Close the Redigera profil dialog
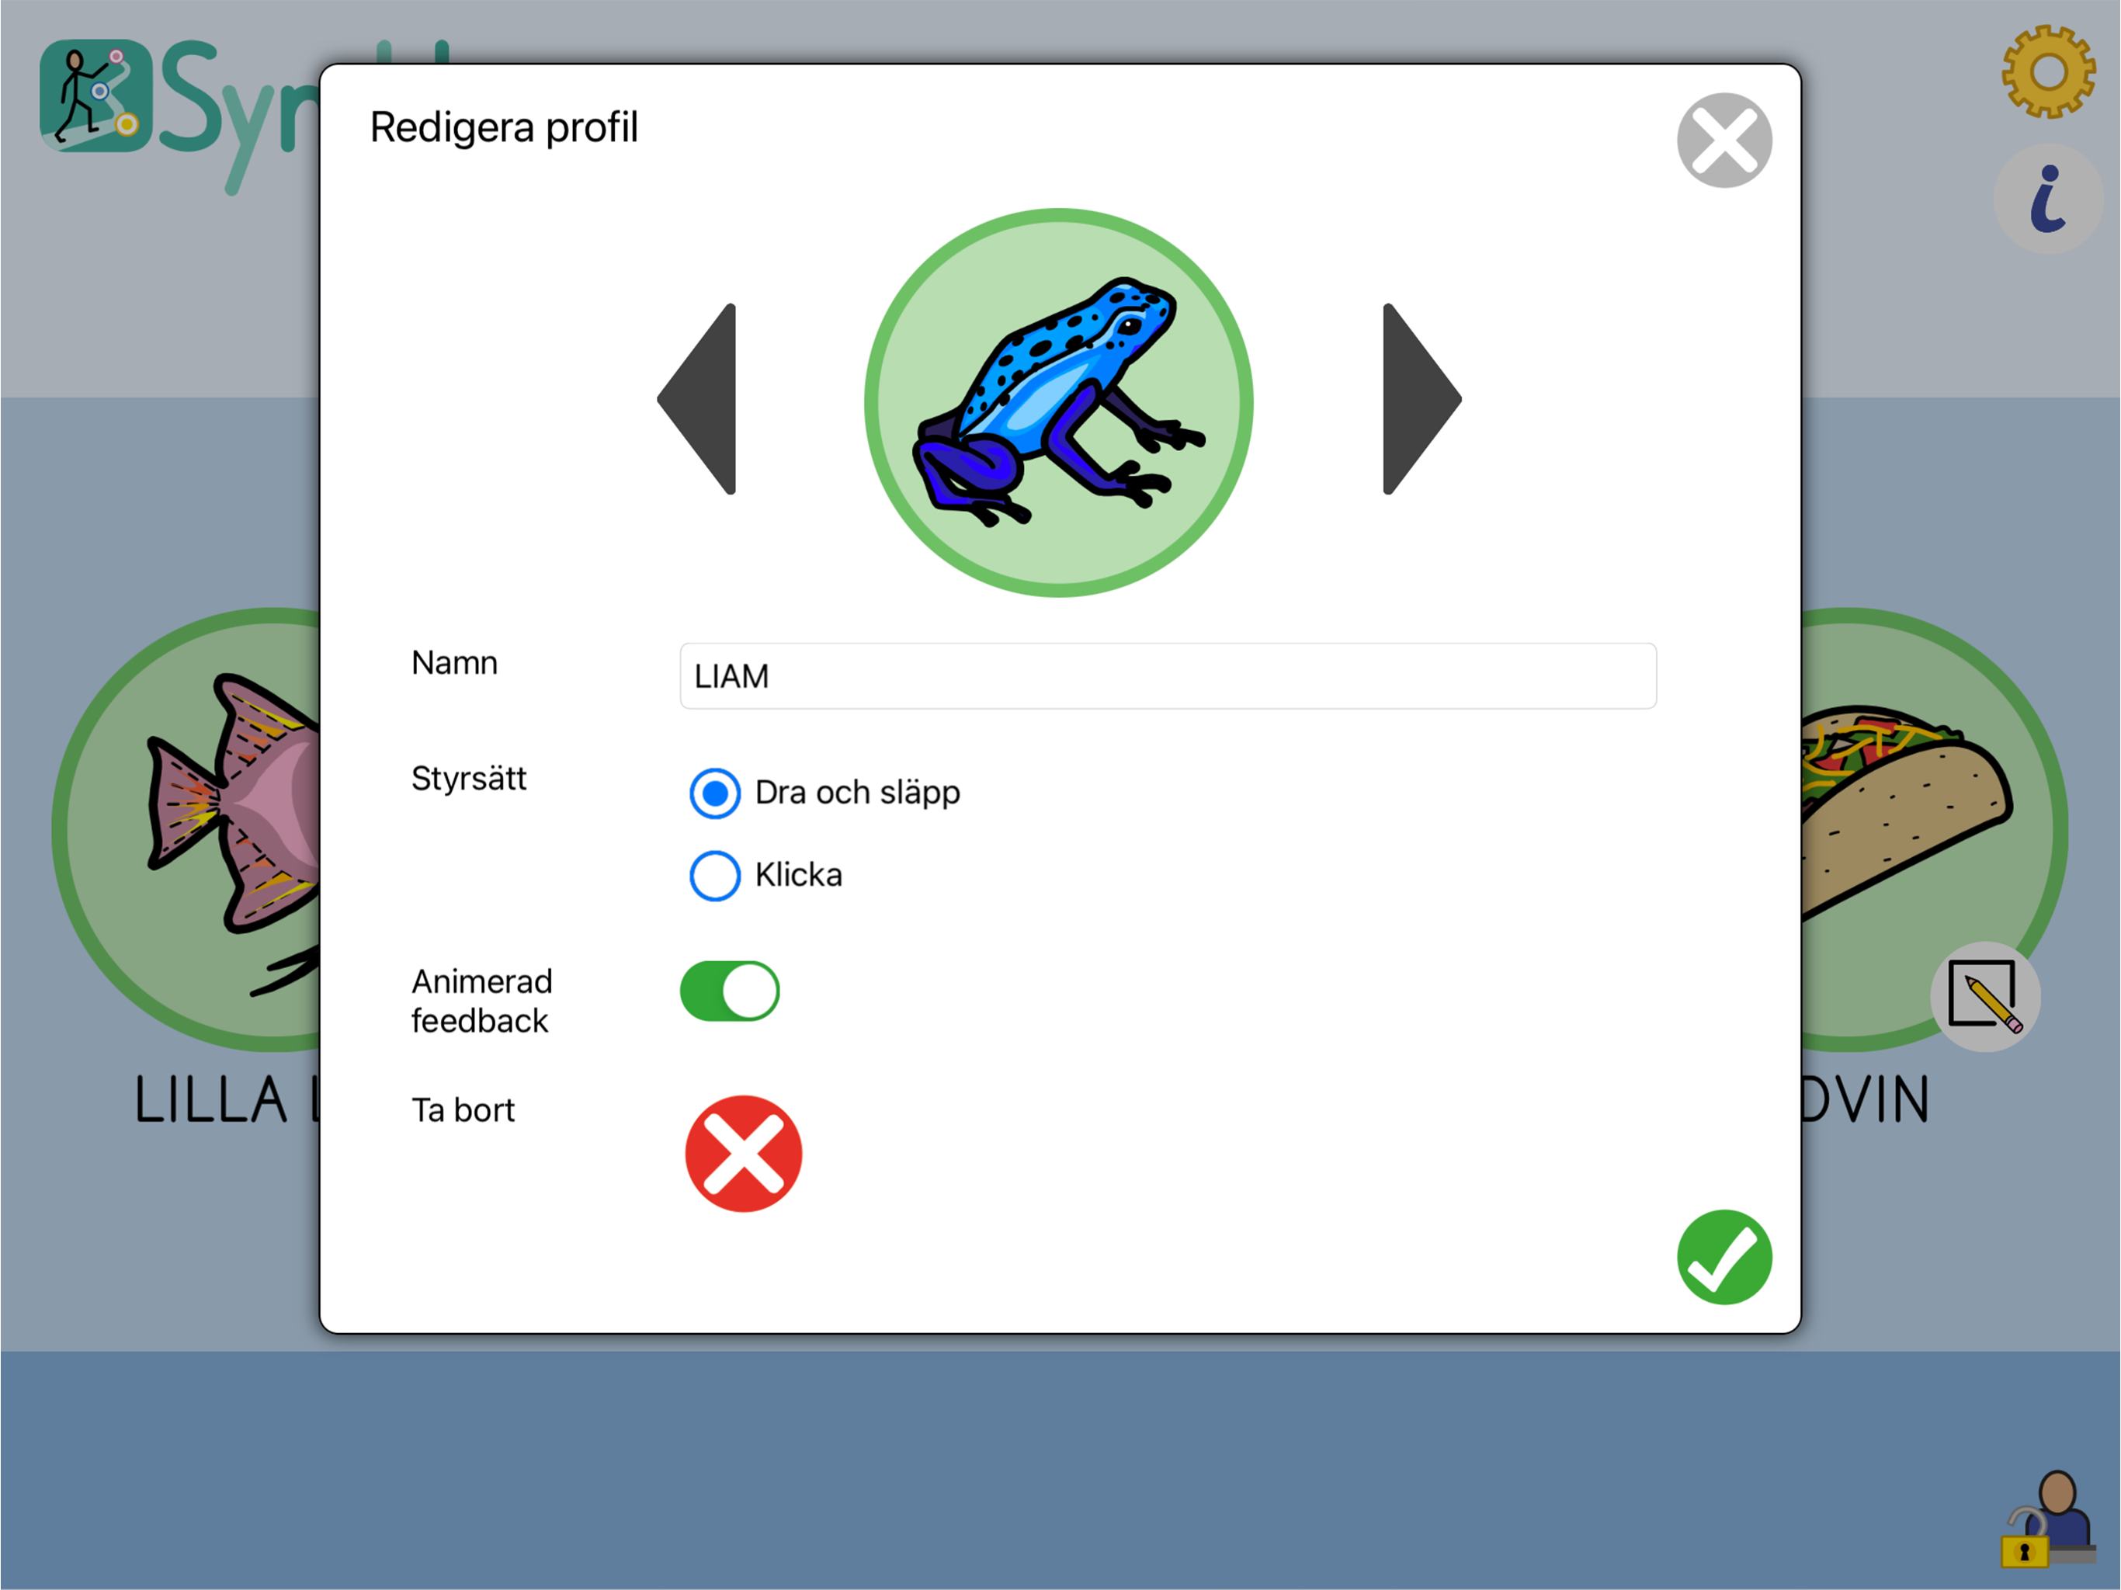Image resolution: width=2121 pixels, height=1590 pixels. click(1724, 140)
